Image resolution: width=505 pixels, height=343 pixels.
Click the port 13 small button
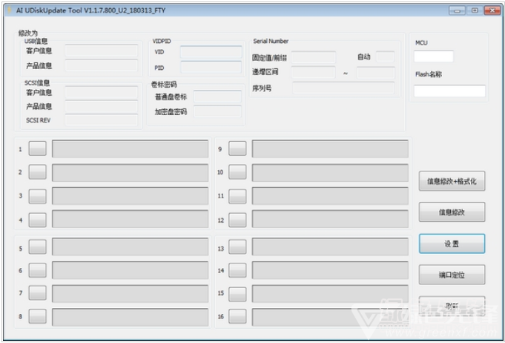pyautogui.click(x=237, y=247)
